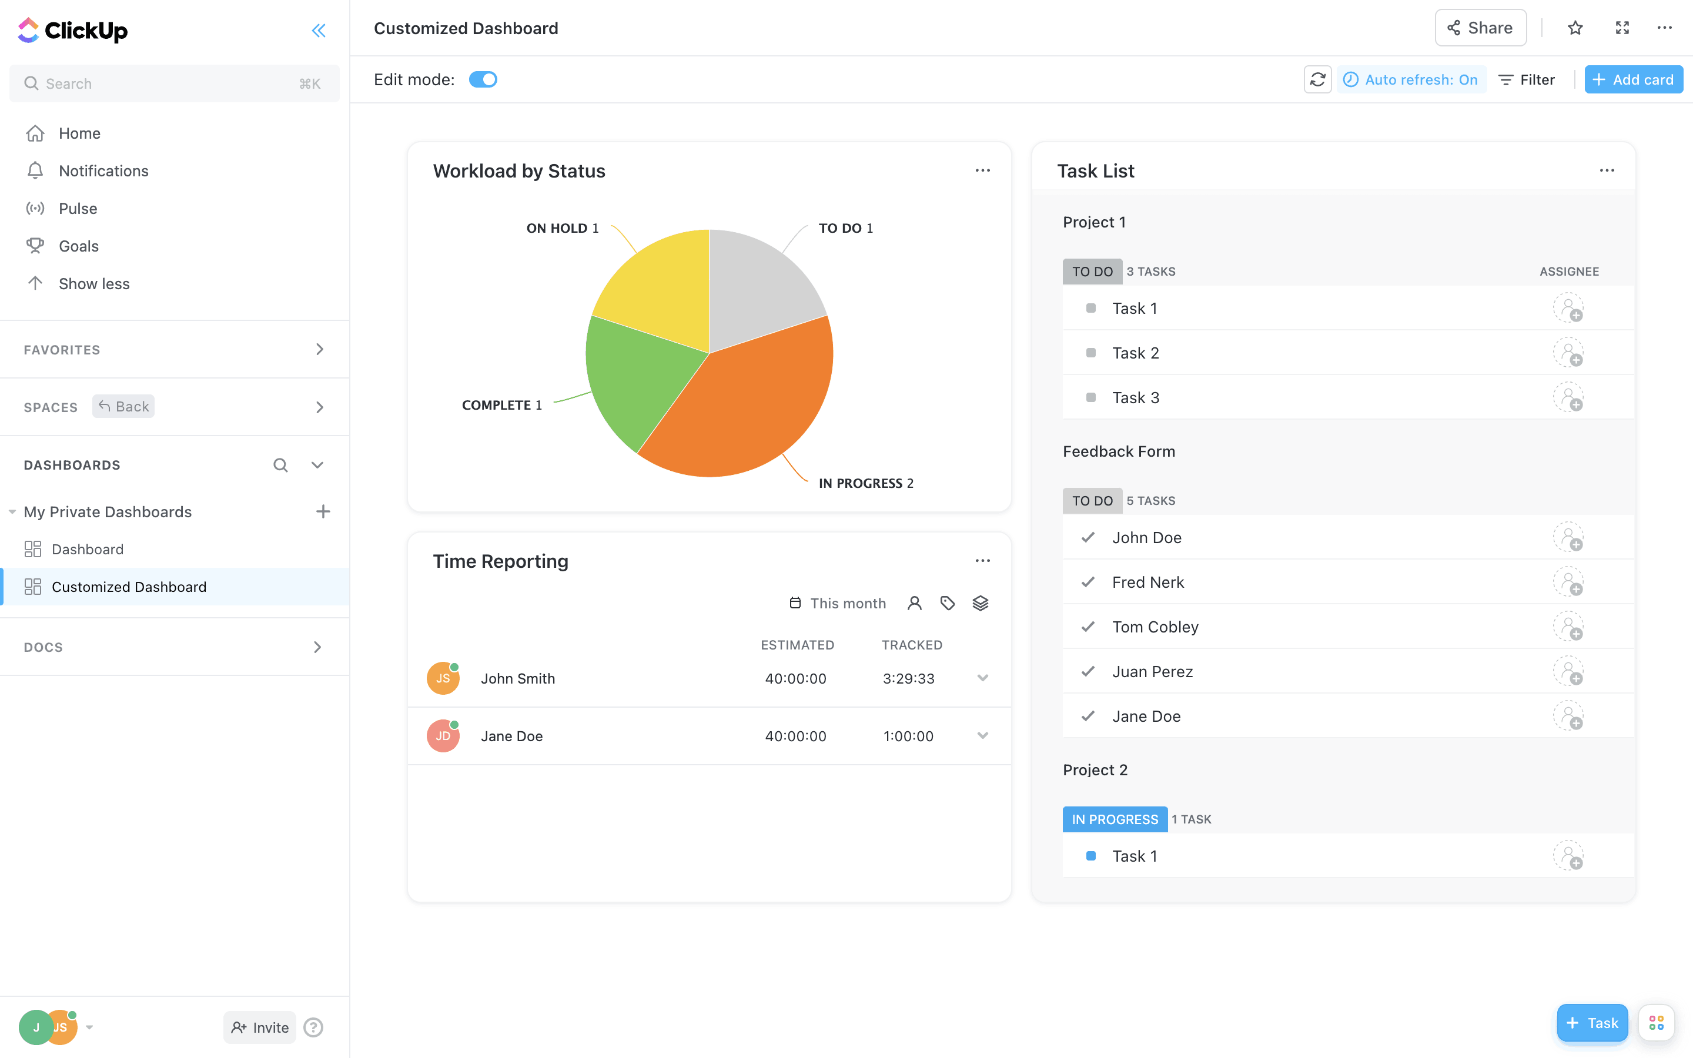This screenshot has height=1058, width=1693.
Task: Mark John Doe task checkmark
Action: coord(1088,537)
